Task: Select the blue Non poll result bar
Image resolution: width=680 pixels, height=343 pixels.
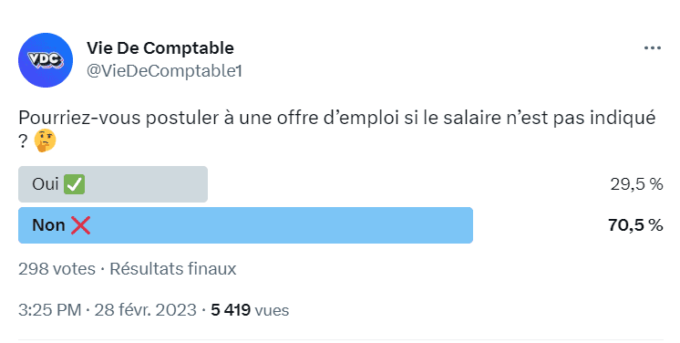Action: pyautogui.click(x=245, y=225)
